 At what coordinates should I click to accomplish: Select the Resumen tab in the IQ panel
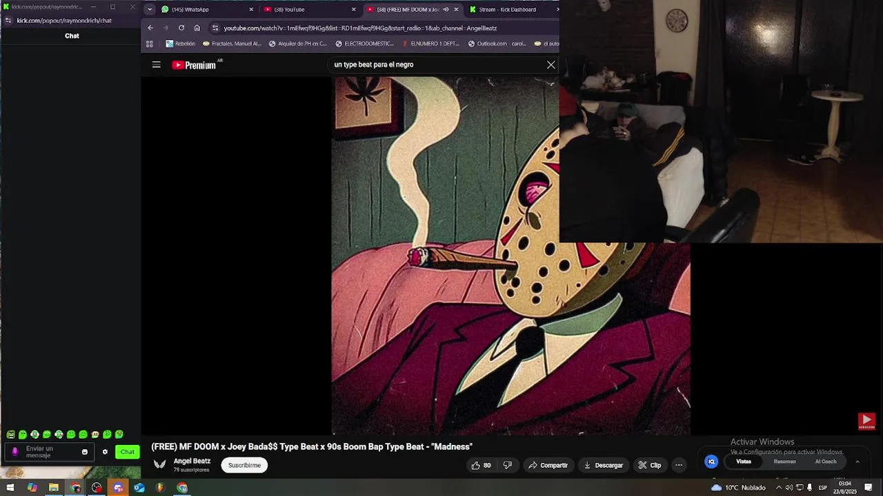coord(784,462)
